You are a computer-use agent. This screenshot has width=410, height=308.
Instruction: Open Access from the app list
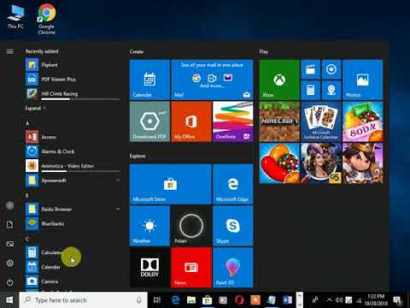(73, 137)
